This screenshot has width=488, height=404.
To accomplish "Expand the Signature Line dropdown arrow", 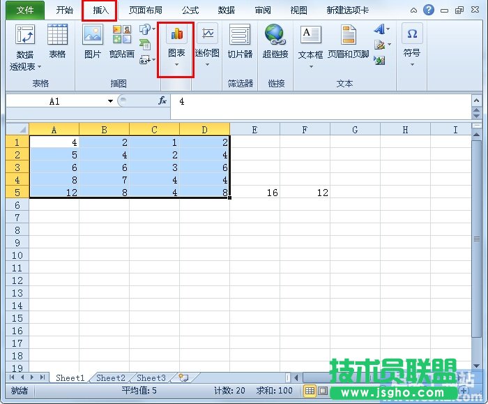I will 389,45.
